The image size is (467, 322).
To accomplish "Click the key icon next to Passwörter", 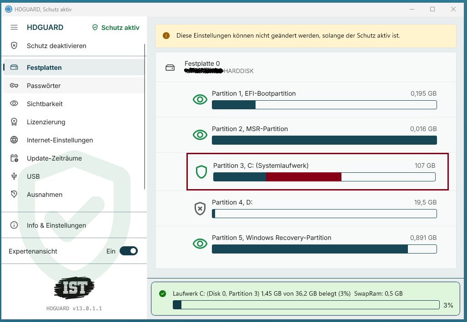I will [14, 86].
